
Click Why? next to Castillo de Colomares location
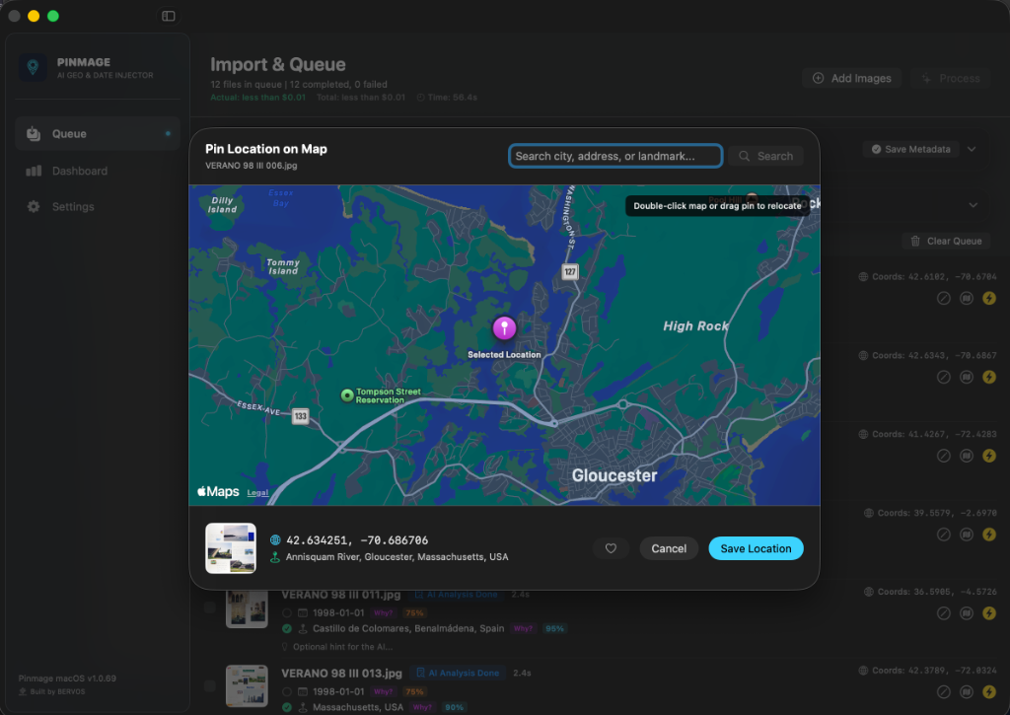523,628
